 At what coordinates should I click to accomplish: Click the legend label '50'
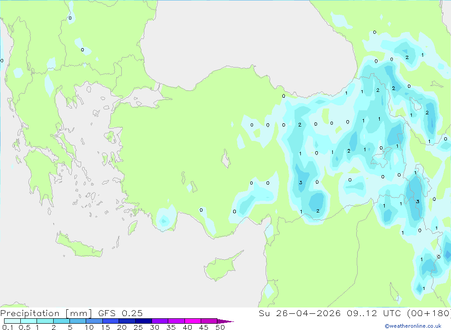(220, 327)
